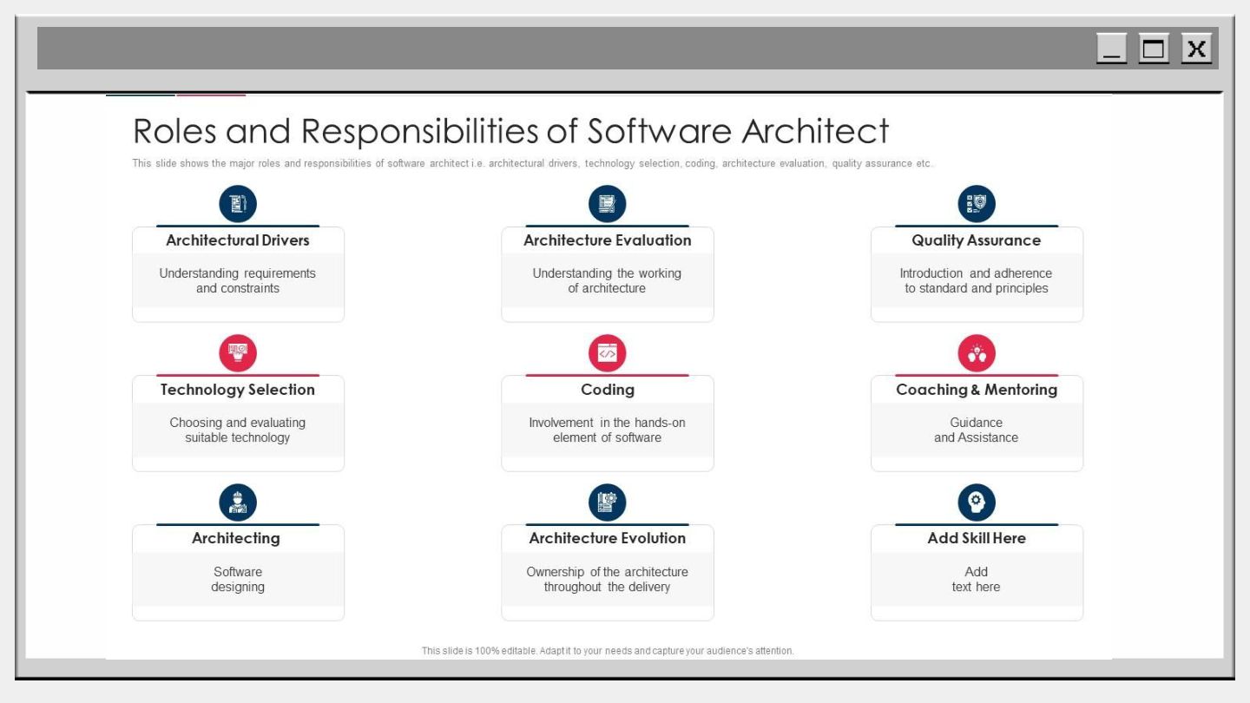Maximize the window
Image resolution: width=1250 pixels, height=703 pixels.
click(x=1154, y=49)
